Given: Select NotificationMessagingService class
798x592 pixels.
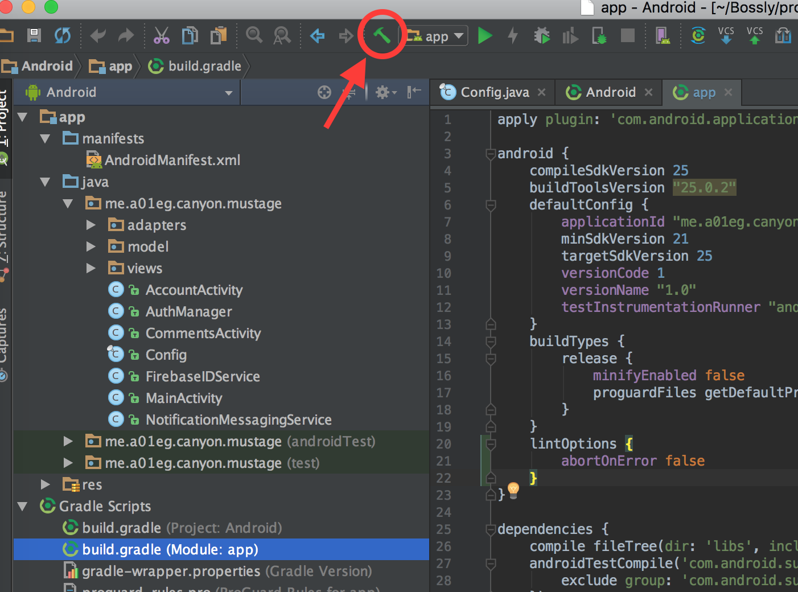Looking at the screenshot, I should click(238, 420).
